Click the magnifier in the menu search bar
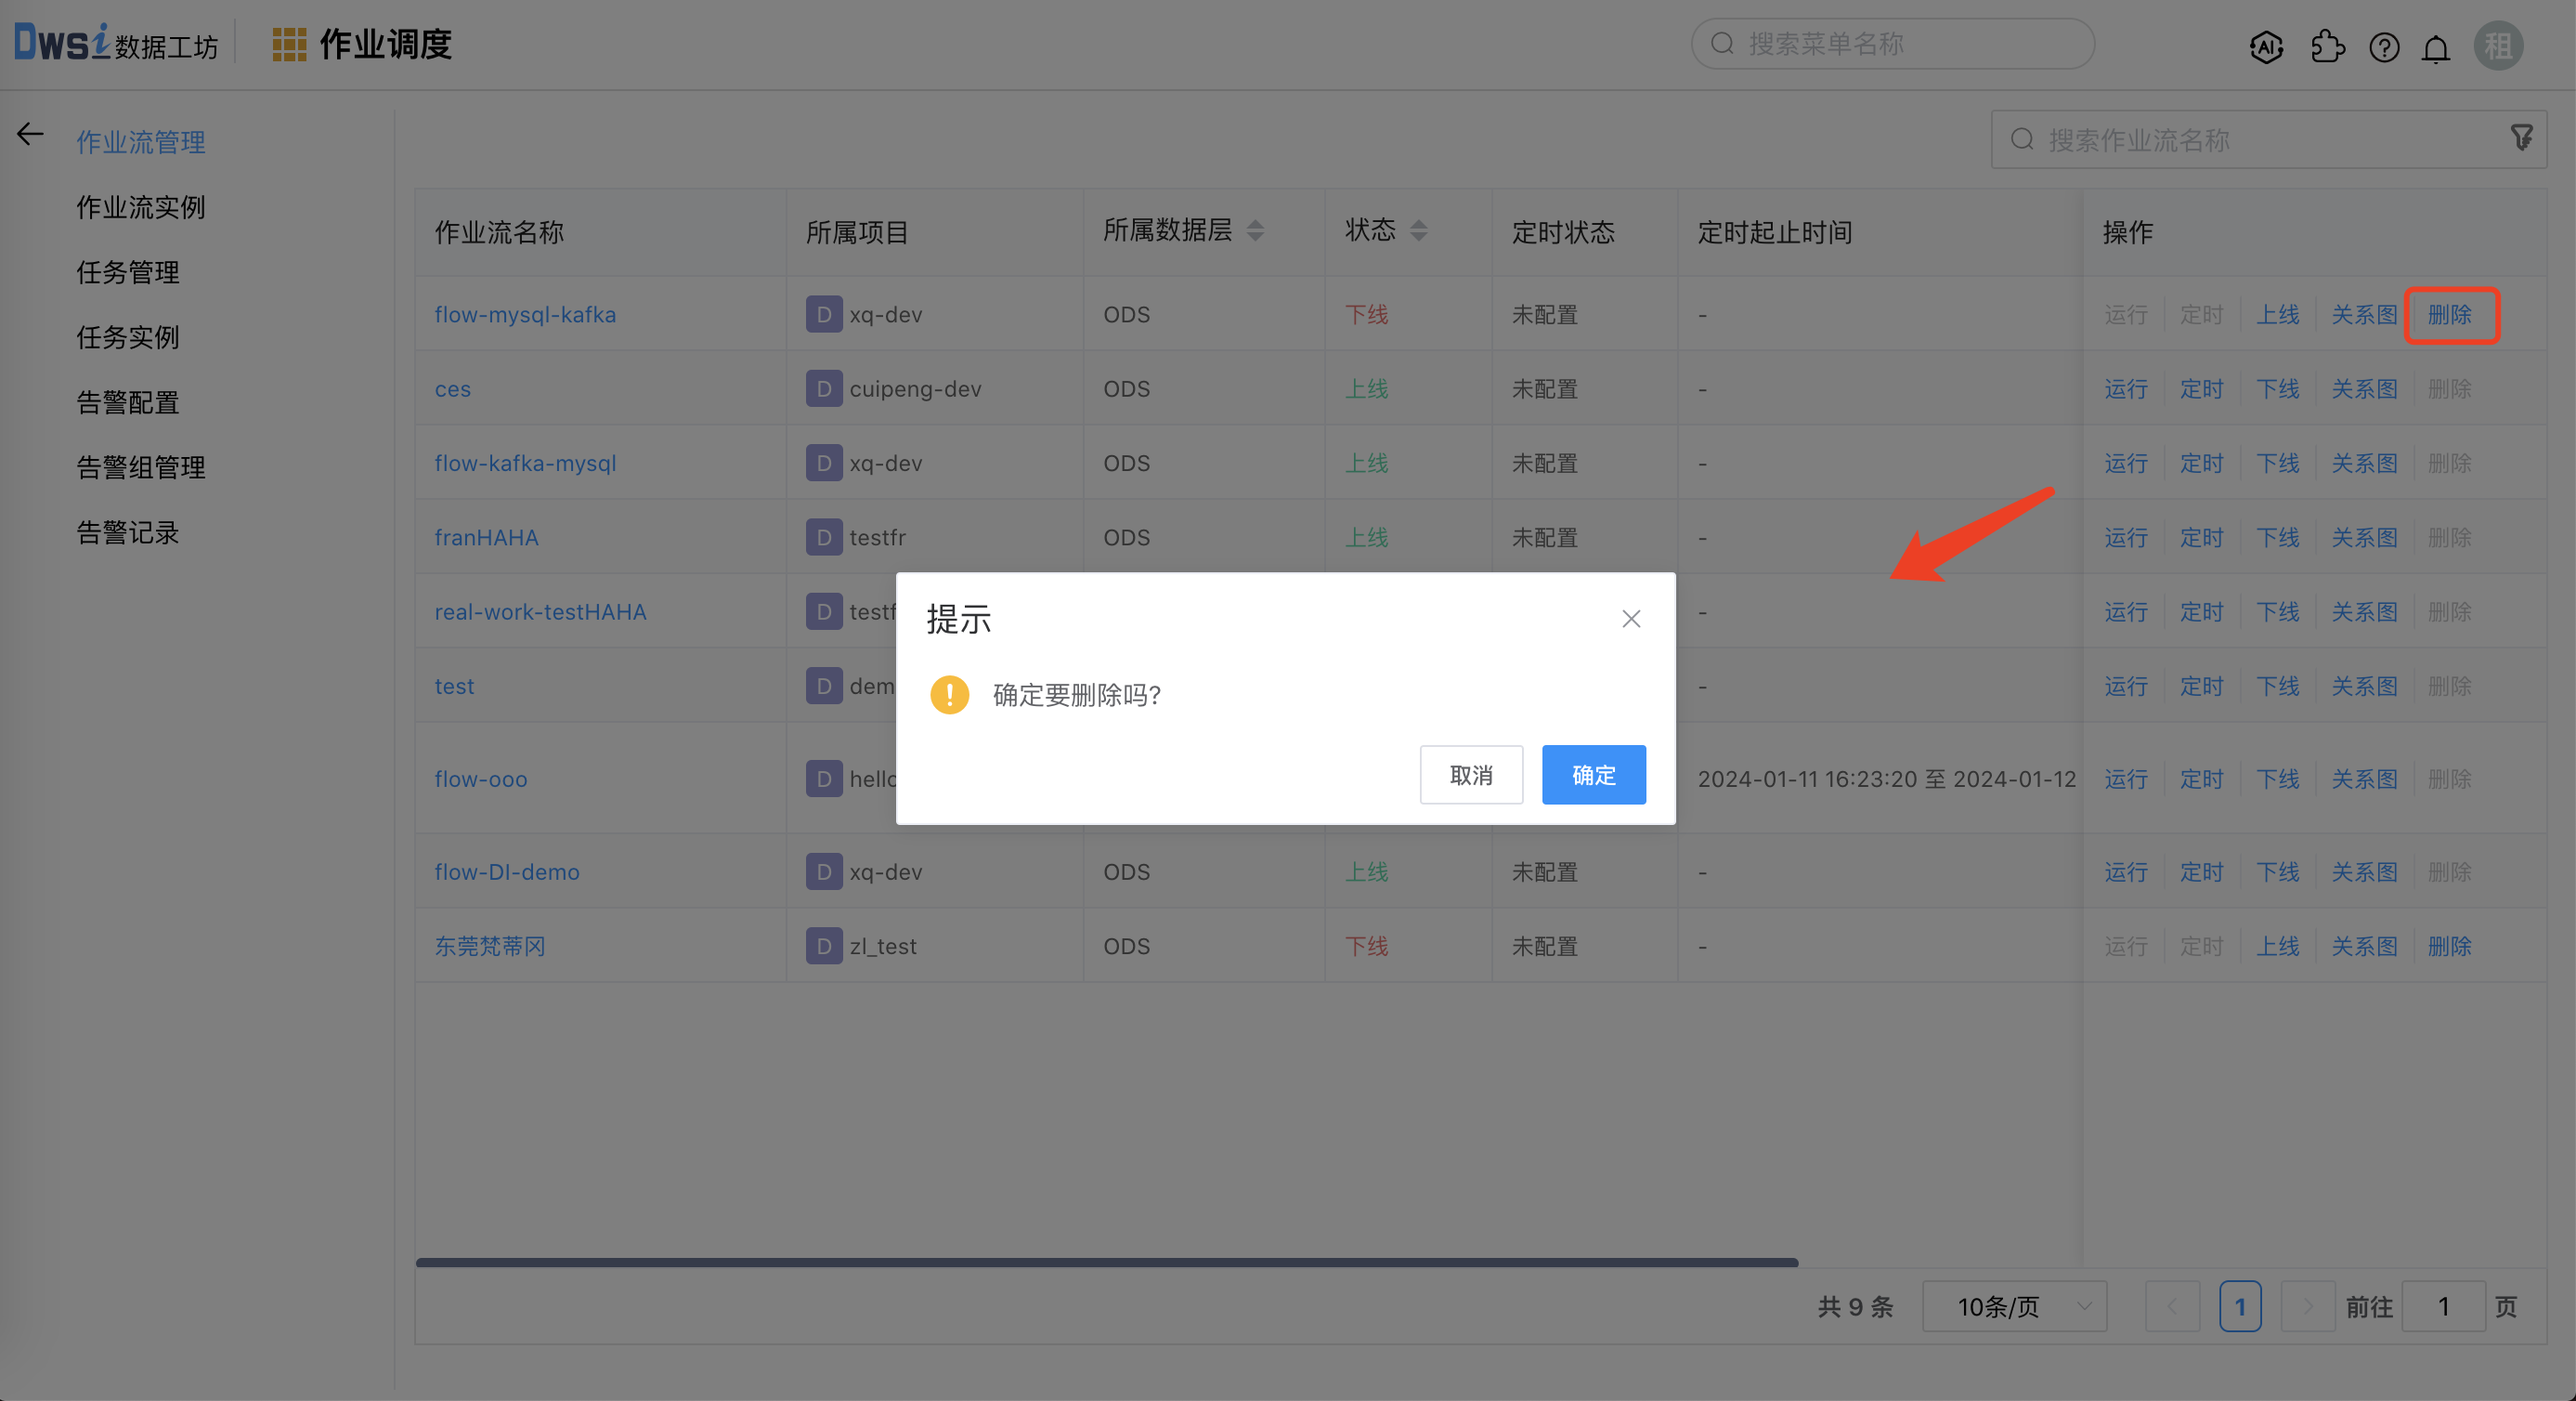The image size is (2576, 1401). (x=1722, y=43)
